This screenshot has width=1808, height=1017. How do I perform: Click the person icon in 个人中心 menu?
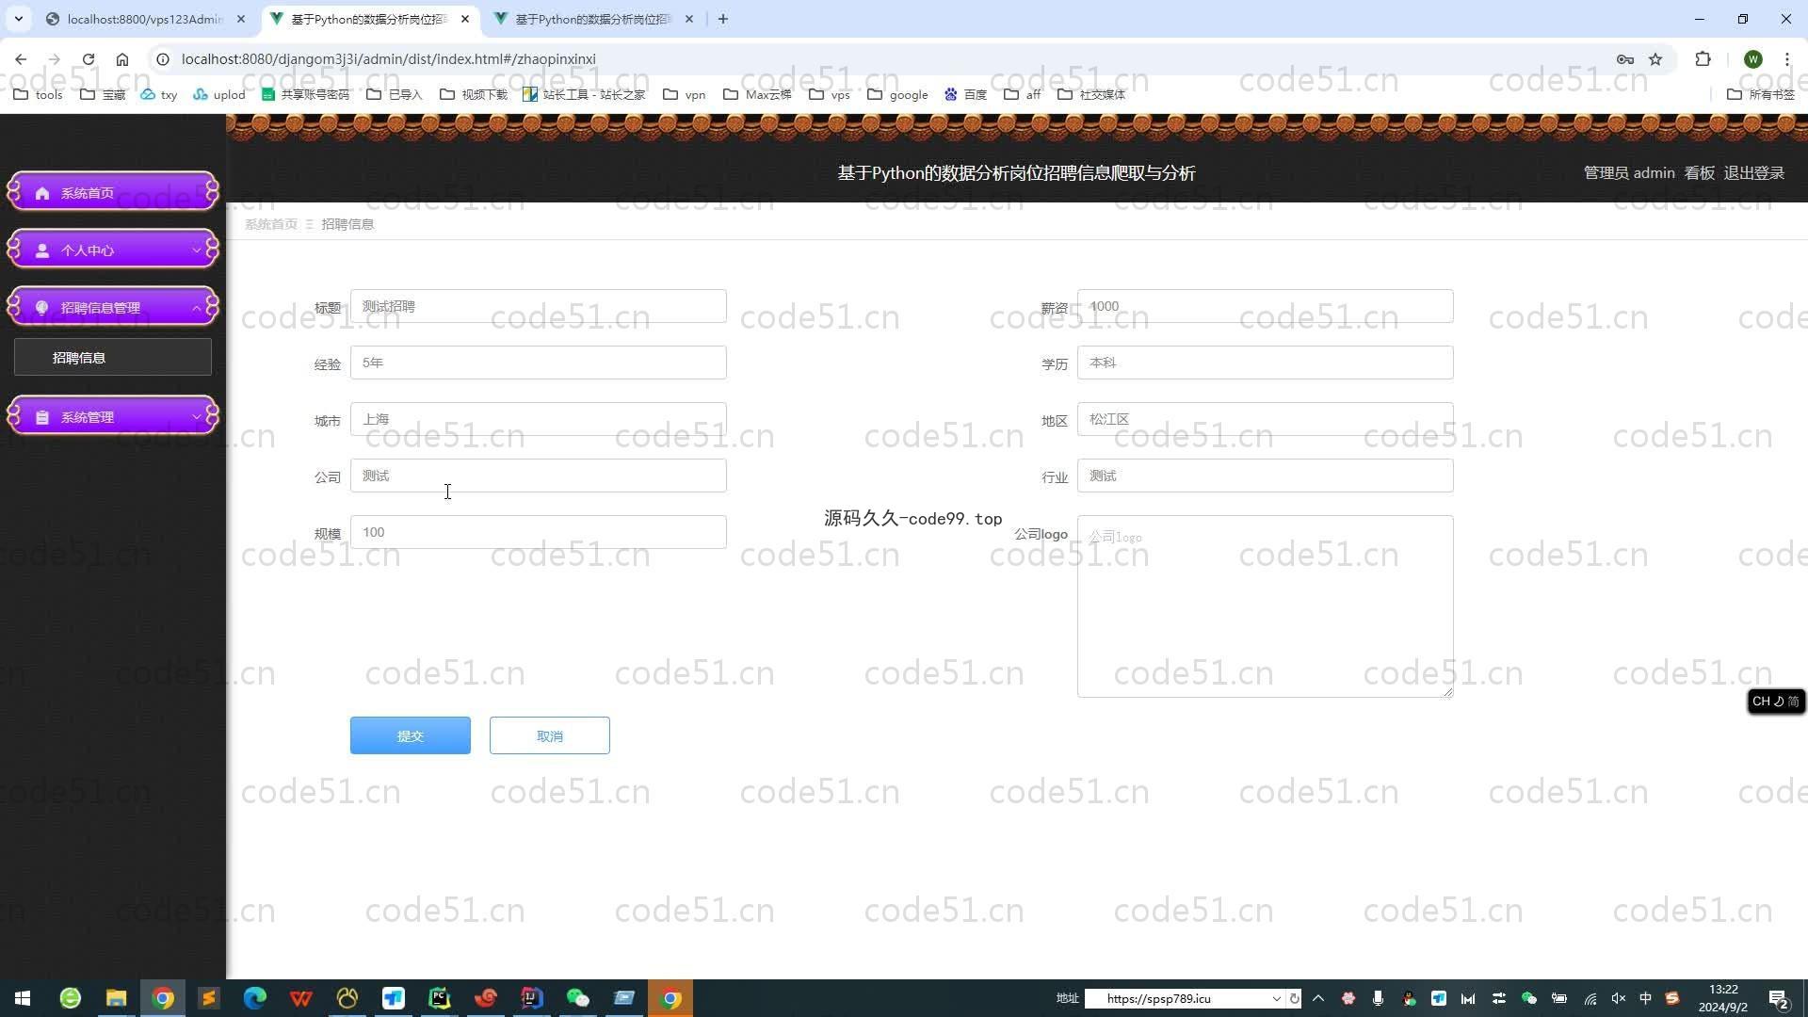pos(42,250)
